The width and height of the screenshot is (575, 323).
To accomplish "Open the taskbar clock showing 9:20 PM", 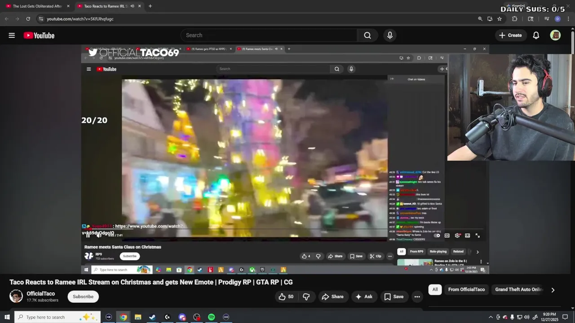I will (549, 317).
